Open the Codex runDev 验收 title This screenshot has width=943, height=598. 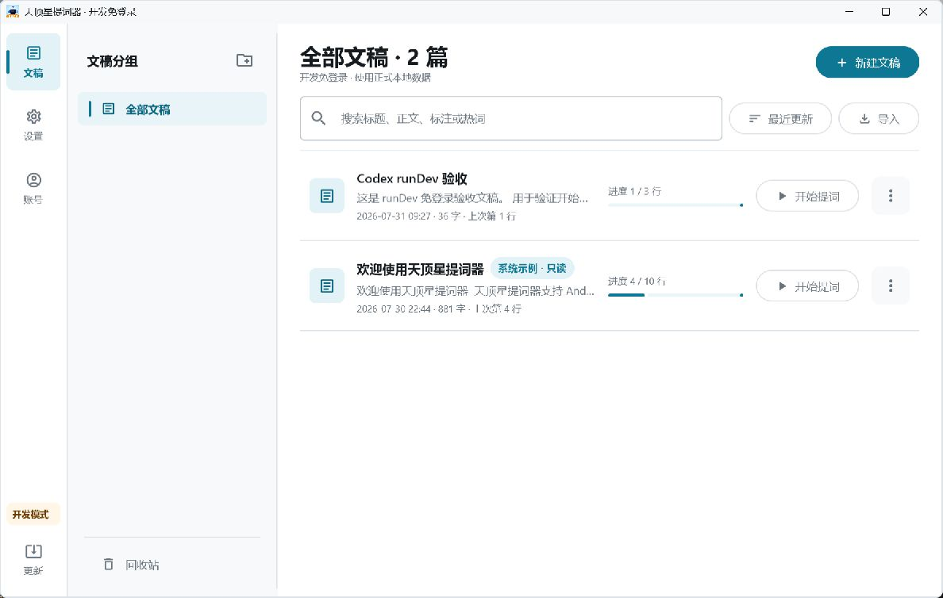tap(412, 178)
